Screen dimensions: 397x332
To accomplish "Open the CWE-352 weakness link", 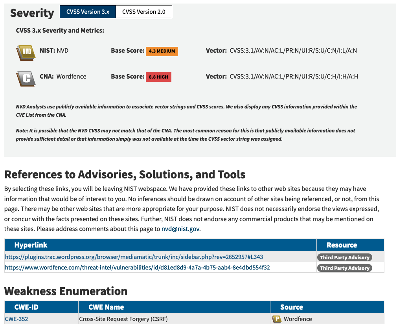I will pos(16,319).
